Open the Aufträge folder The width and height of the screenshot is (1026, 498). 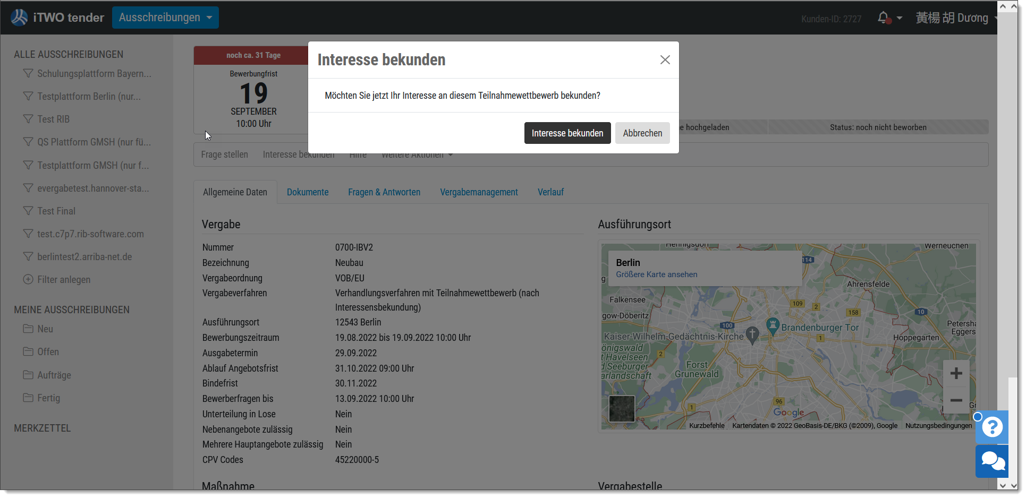(54, 375)
